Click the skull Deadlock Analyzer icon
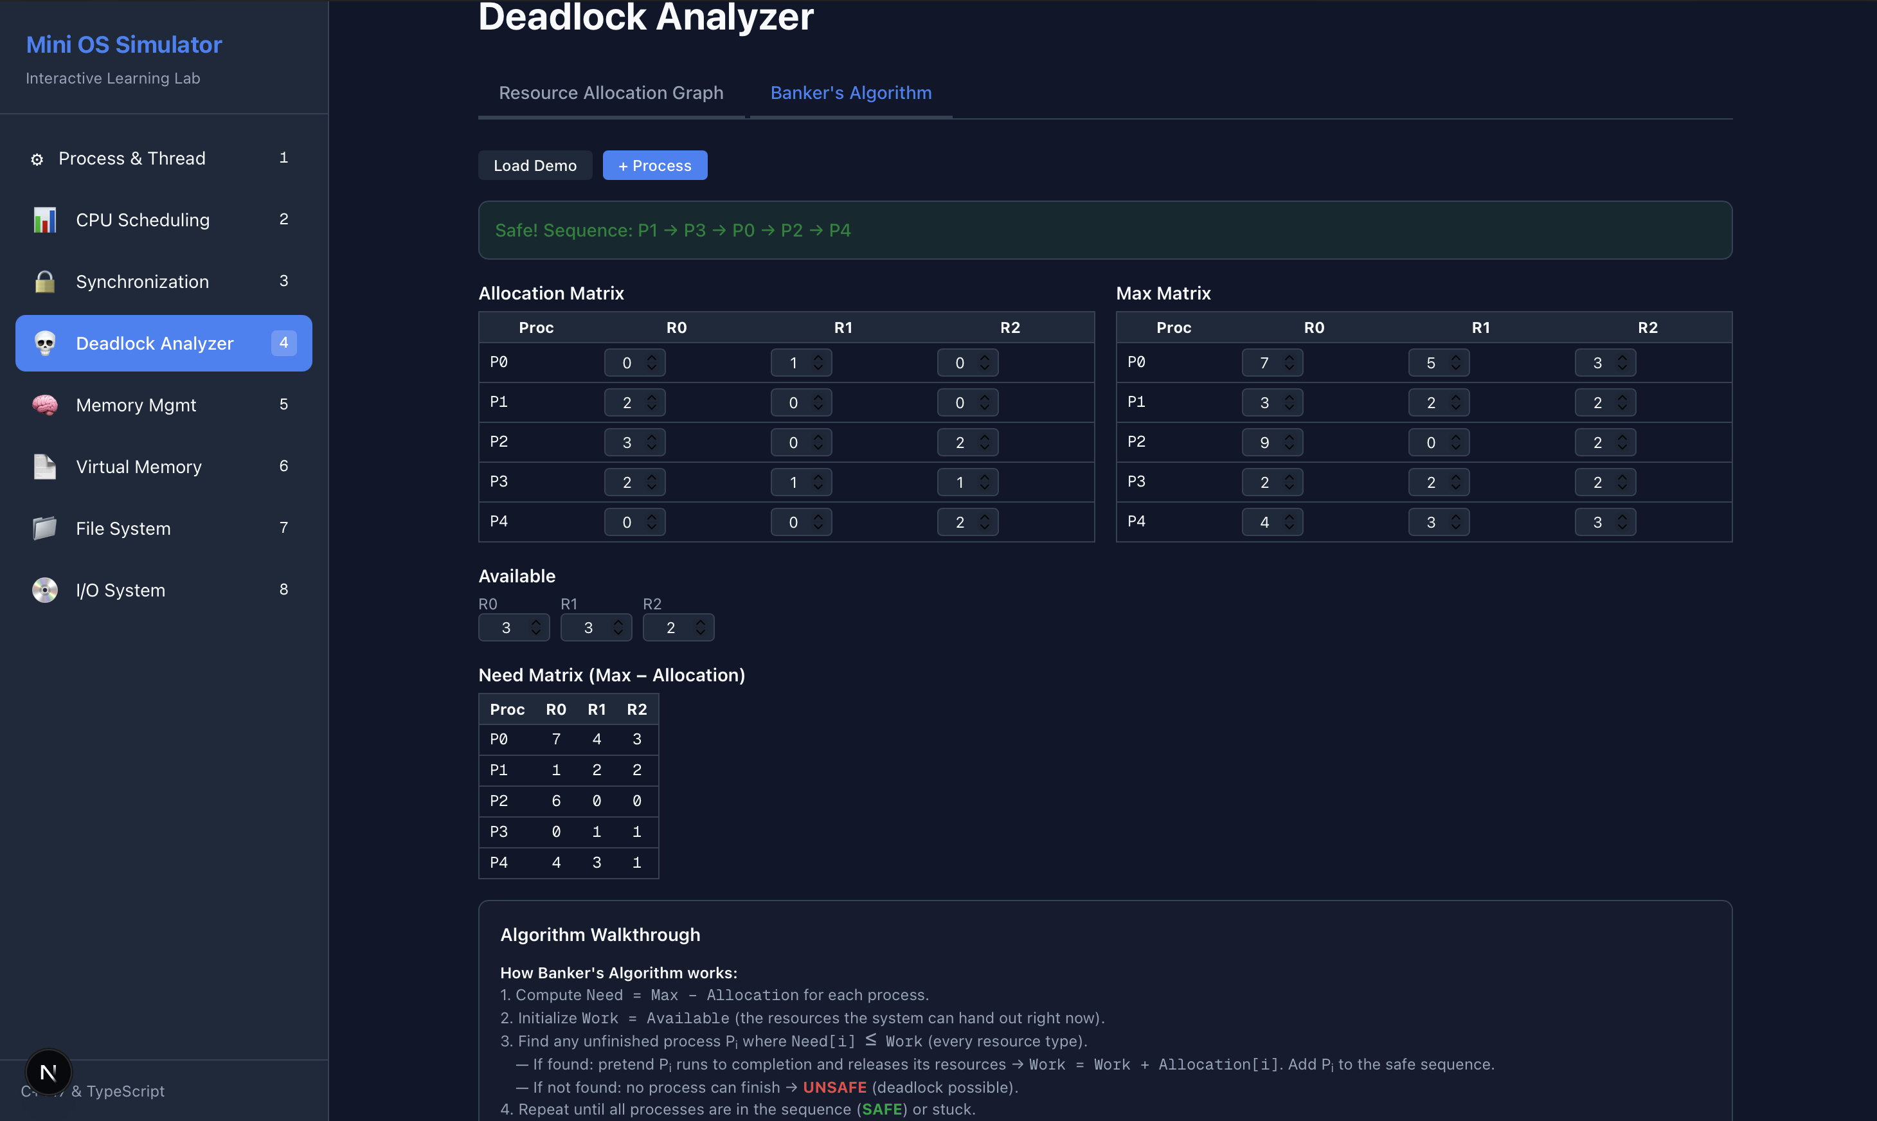The height and width of the screenshot is (1121, 1877). pyautogui.click(x=44, y=344)
